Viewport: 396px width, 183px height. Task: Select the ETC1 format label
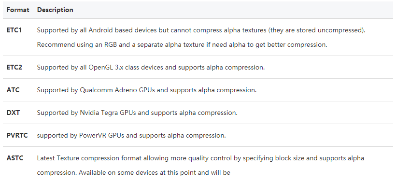pyautogui.click(x=14, y=30)
